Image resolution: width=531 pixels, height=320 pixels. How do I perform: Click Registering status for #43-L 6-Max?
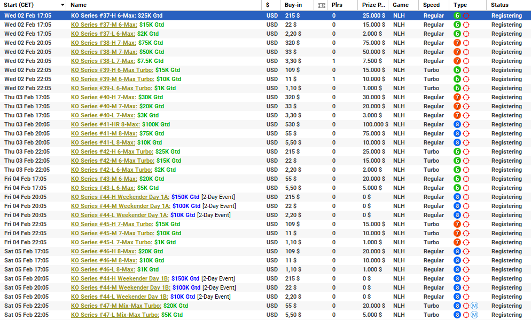pyautogui.click(x=506, y=188)
